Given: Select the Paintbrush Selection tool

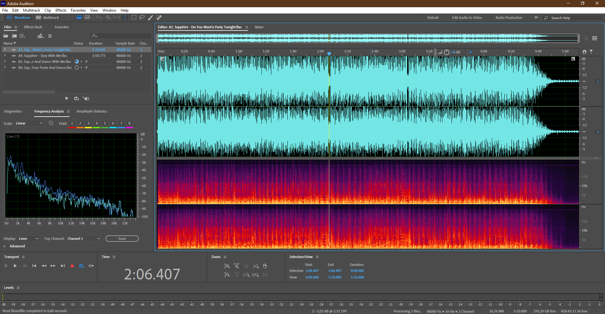Looking at the screenshot, I should (x=151, y=18).
